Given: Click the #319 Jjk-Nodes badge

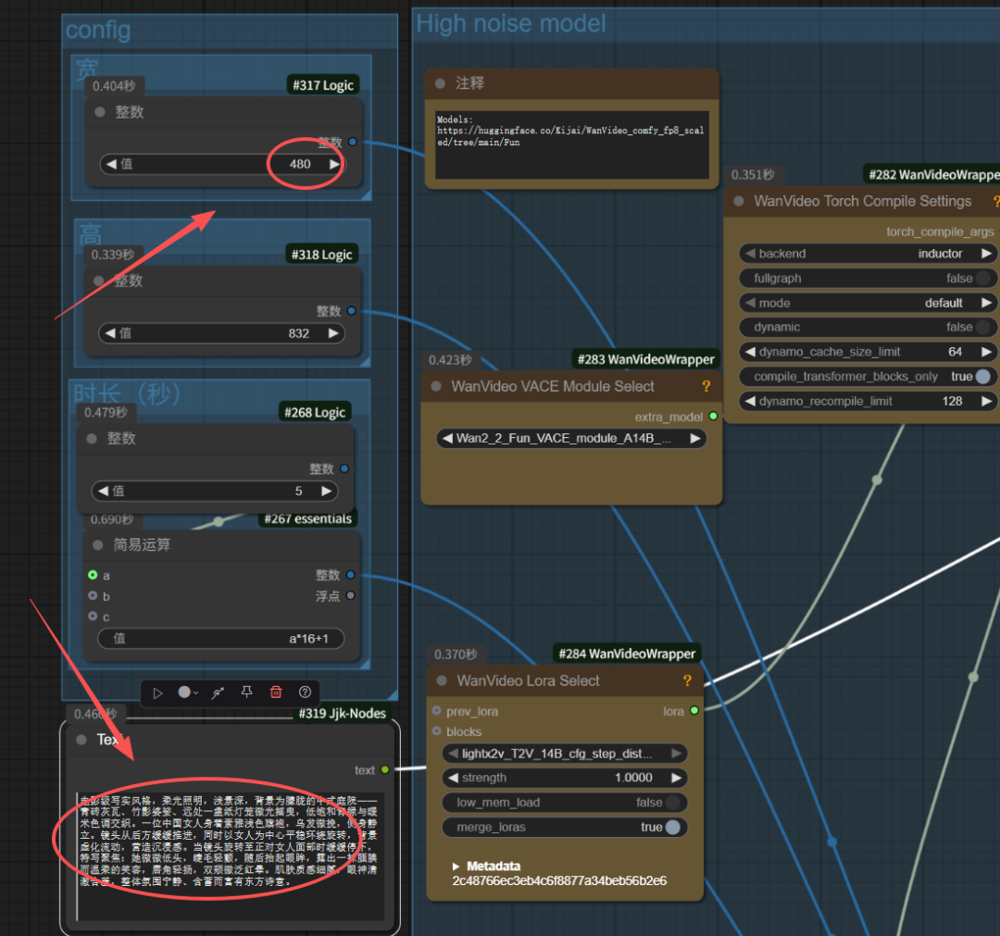Looking at the screenshot, I should (343, 714).
